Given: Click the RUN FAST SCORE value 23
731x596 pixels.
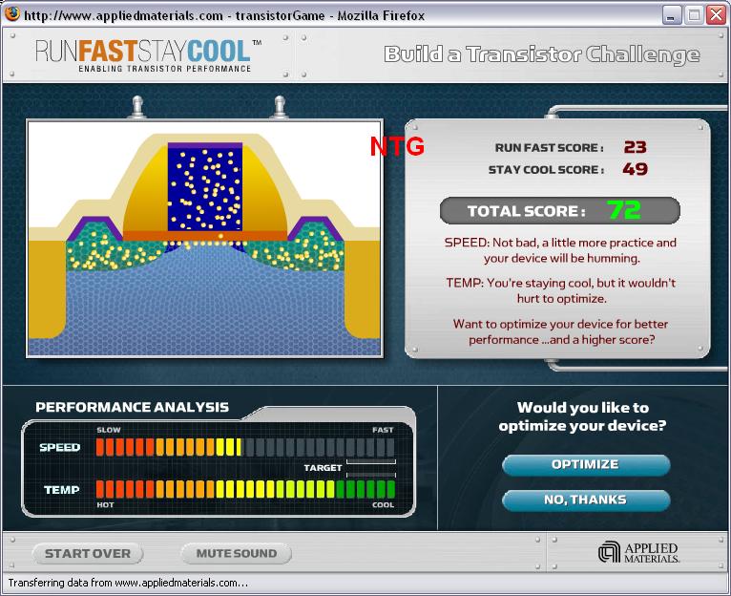Looking at the screenshot, I should [635, 147].
